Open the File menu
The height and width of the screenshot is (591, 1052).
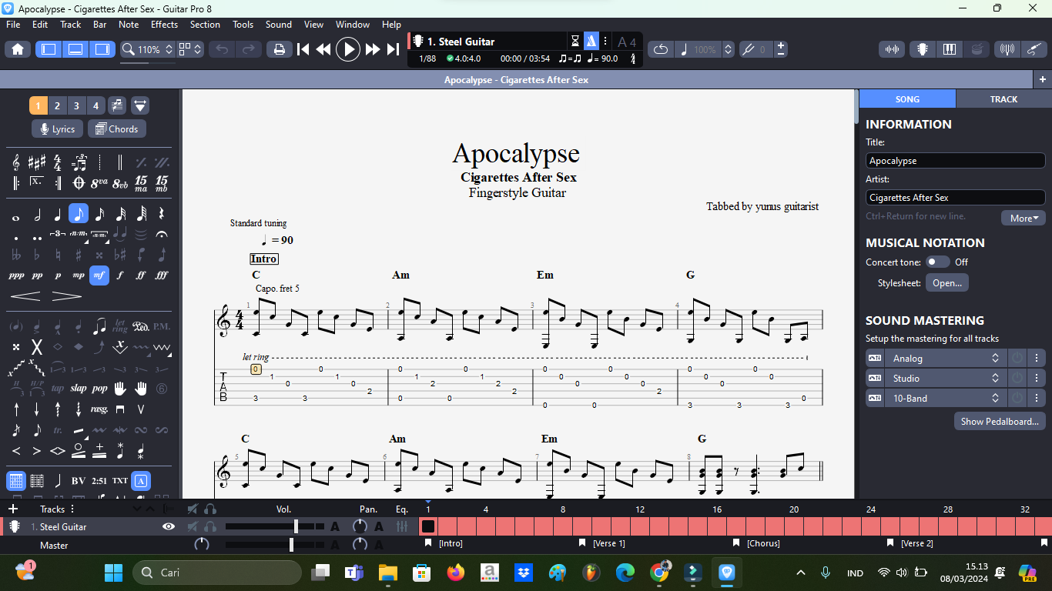coord(13,25)
